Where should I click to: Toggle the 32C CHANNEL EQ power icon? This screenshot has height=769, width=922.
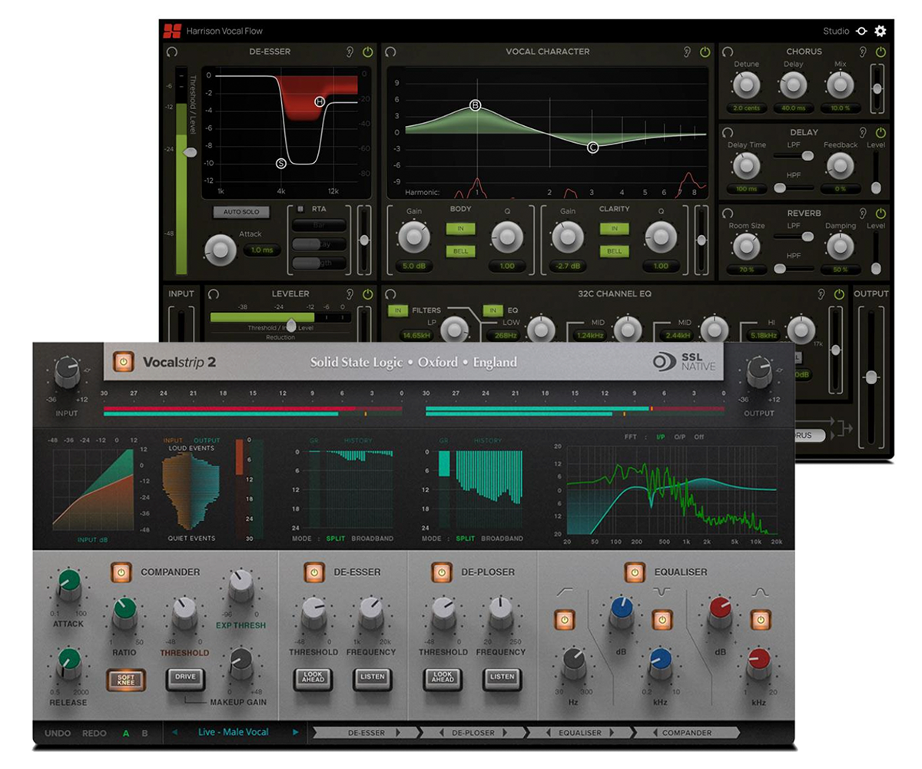click(841, 293)
